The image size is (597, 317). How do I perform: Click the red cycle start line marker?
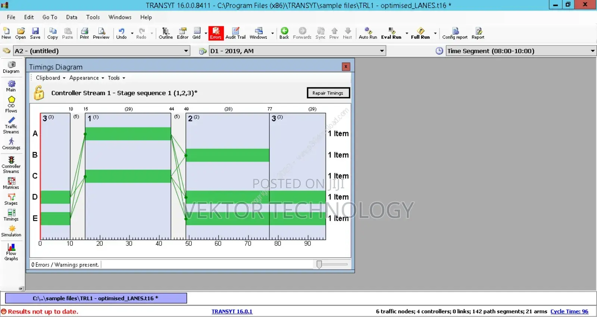[x=40, y=176]
